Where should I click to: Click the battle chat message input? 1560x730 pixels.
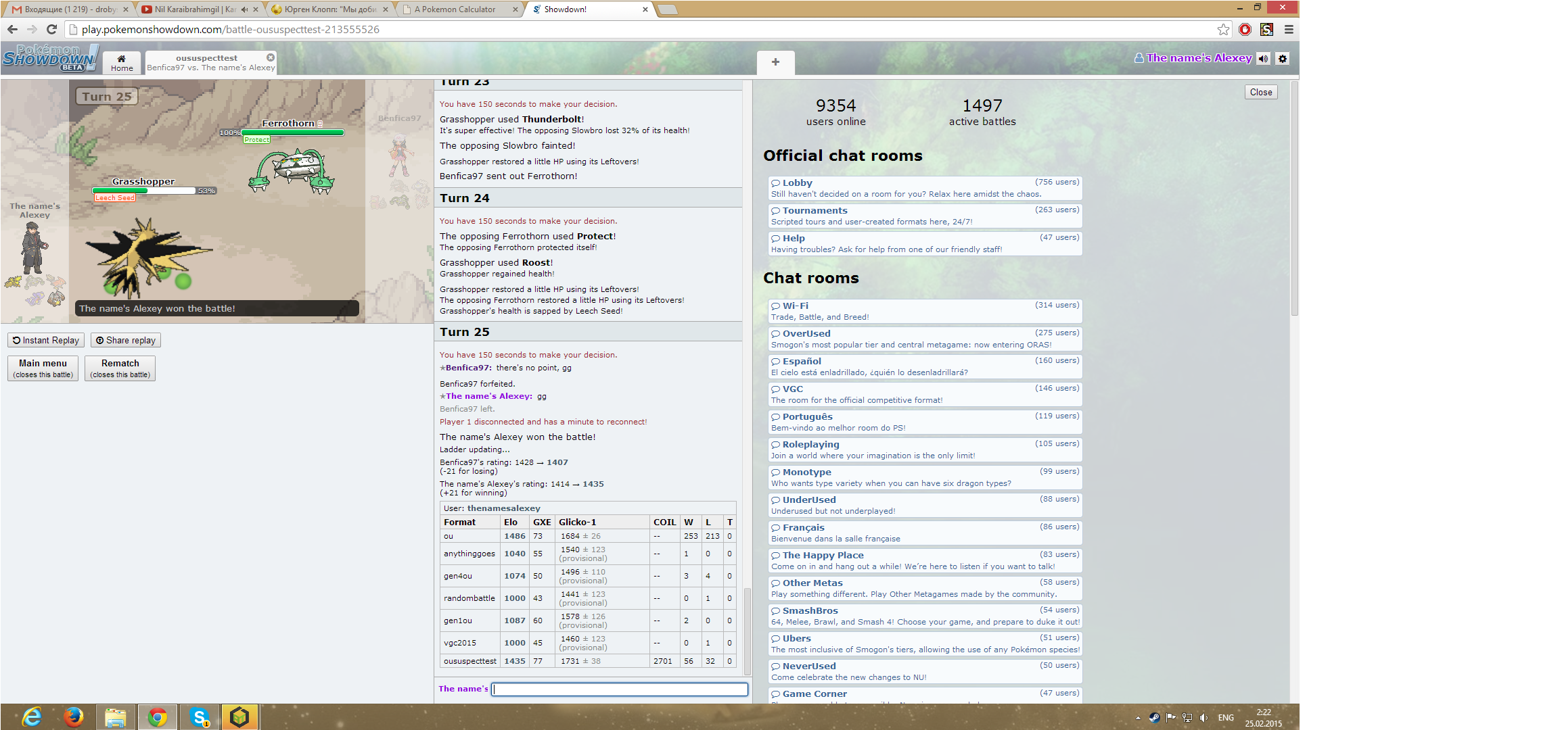pos(620,689)
